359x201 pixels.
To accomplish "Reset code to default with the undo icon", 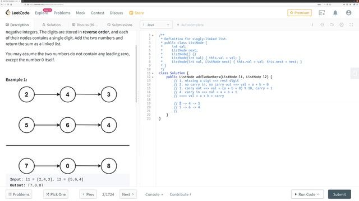I will pos(332,25).
